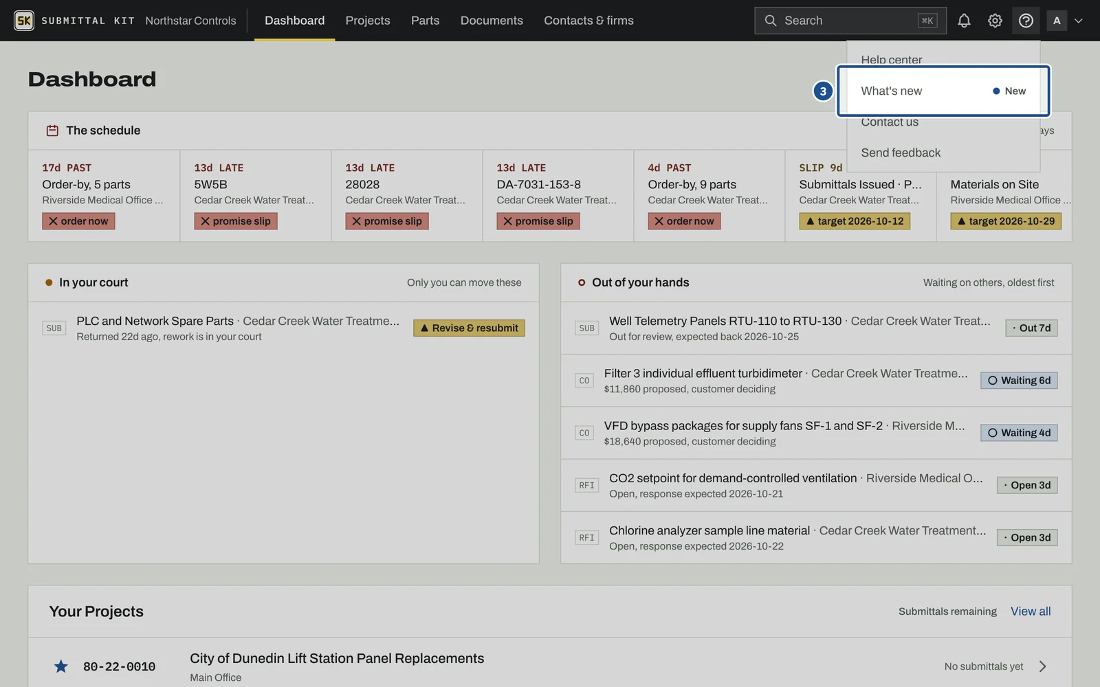Open the settings gear
The width and height of the screenshot is (1100, 687).
pos(995,21)
